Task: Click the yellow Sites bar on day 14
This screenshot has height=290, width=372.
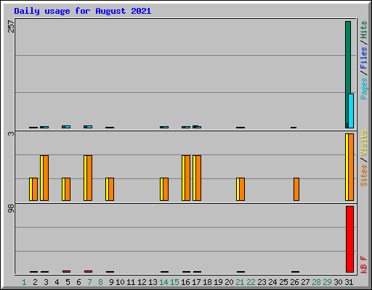Action: [x=161, y=189]
